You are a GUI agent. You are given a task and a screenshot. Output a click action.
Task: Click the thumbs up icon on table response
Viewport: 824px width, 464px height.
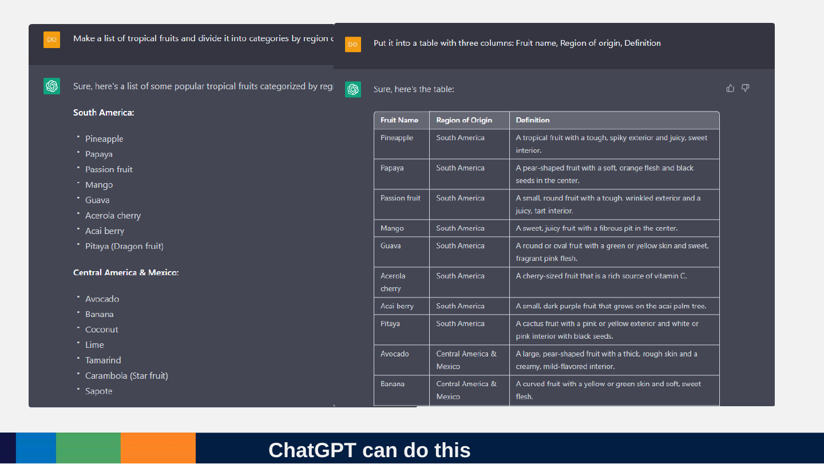pyautogui.click(x=730, y=88)
